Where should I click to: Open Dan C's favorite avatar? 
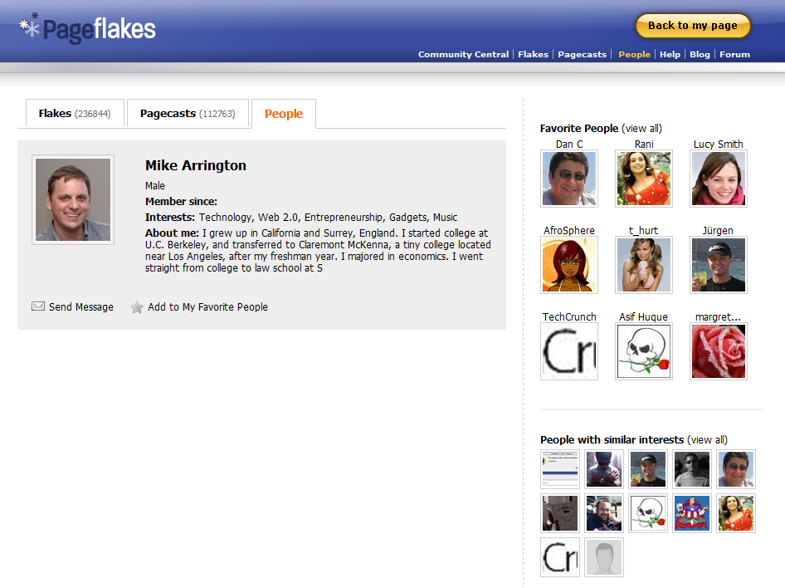(569, 179)
